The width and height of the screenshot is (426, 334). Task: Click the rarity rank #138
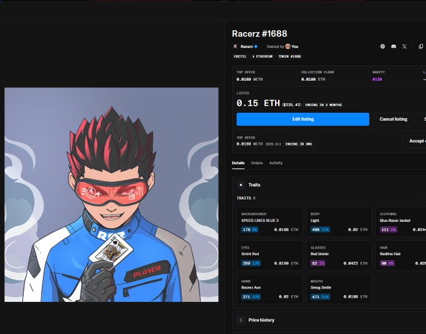point(377,80)
